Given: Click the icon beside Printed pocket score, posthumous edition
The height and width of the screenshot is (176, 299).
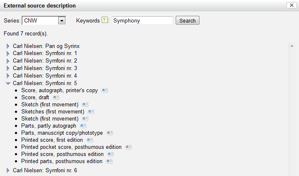Looking at the screenshot, I should click(x=128, y=147).
